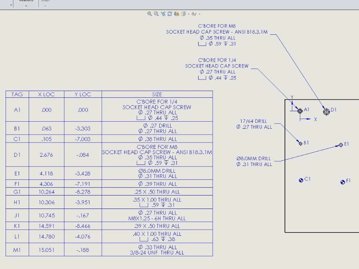Viewport: 359px width, 269px height.
Task: Click the Y LOC value -7.003
Action: [x=83, y=139]
